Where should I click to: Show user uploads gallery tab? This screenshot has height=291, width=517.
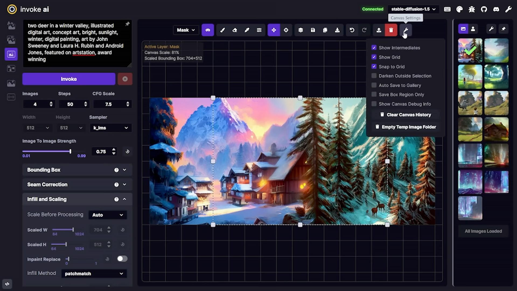(x=473, y=29)
